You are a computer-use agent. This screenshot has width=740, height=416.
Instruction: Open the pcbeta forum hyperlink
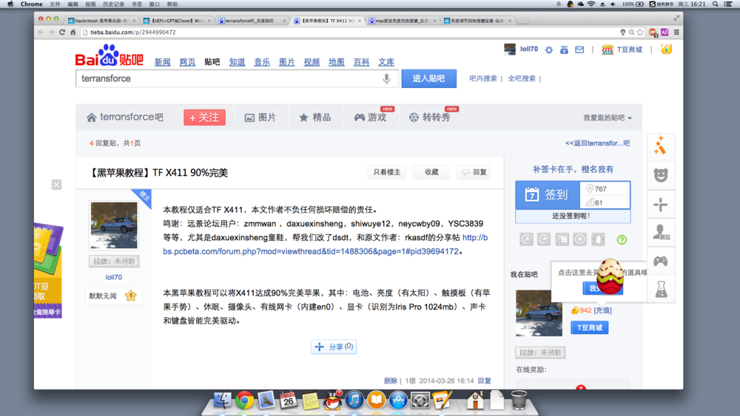coord(311,251)
